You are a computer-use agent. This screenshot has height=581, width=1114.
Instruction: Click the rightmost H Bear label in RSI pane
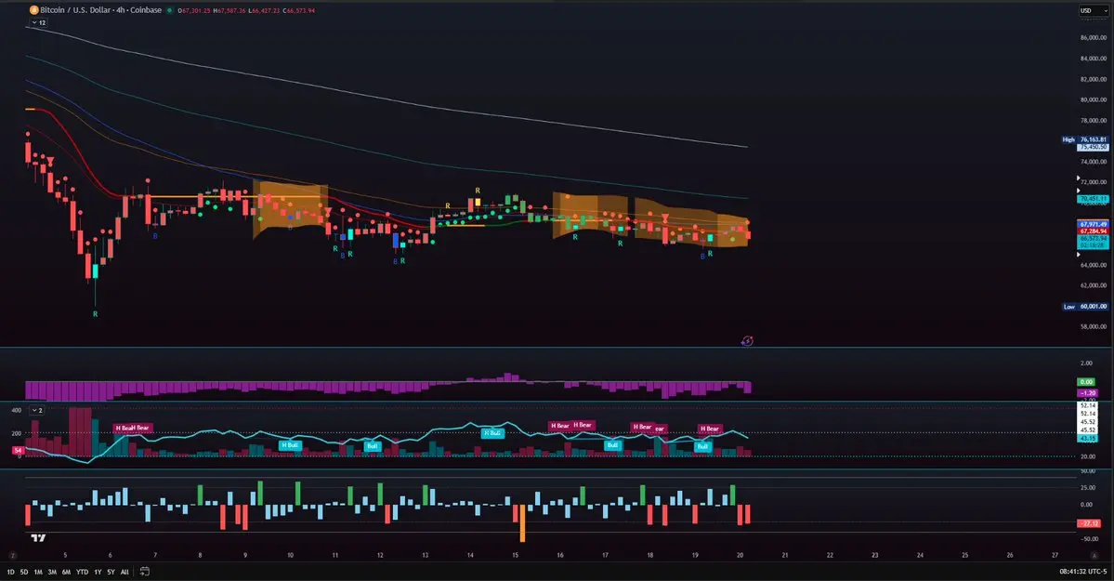(x=710, y=429)
